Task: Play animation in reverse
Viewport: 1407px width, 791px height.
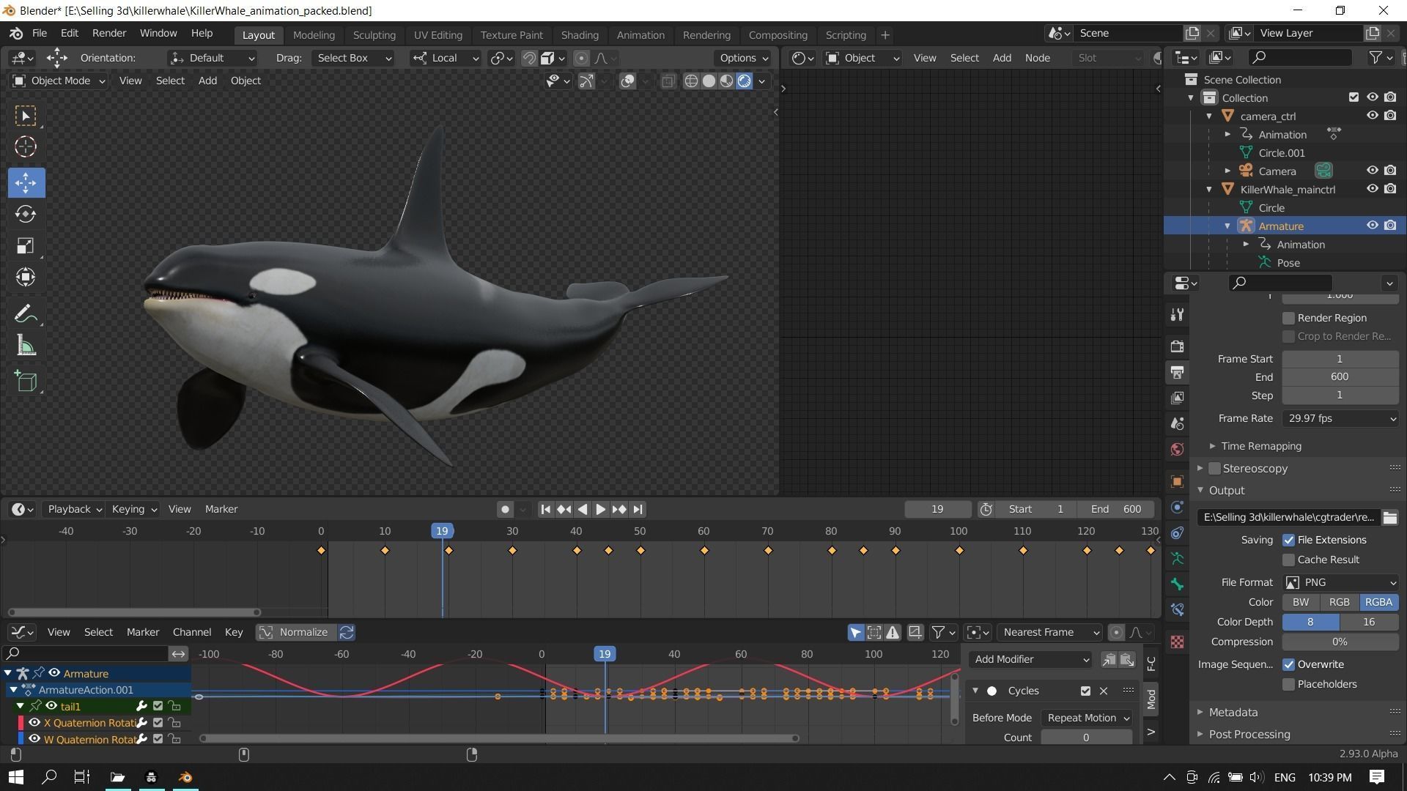Action: (x=583, y=509)
